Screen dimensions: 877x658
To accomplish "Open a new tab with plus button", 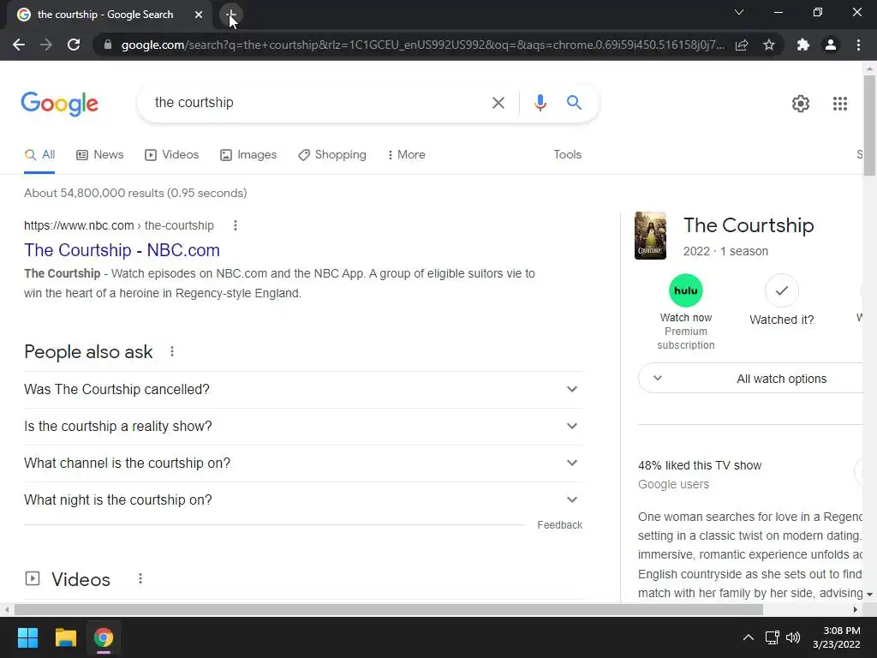I will tap(231, 15).
